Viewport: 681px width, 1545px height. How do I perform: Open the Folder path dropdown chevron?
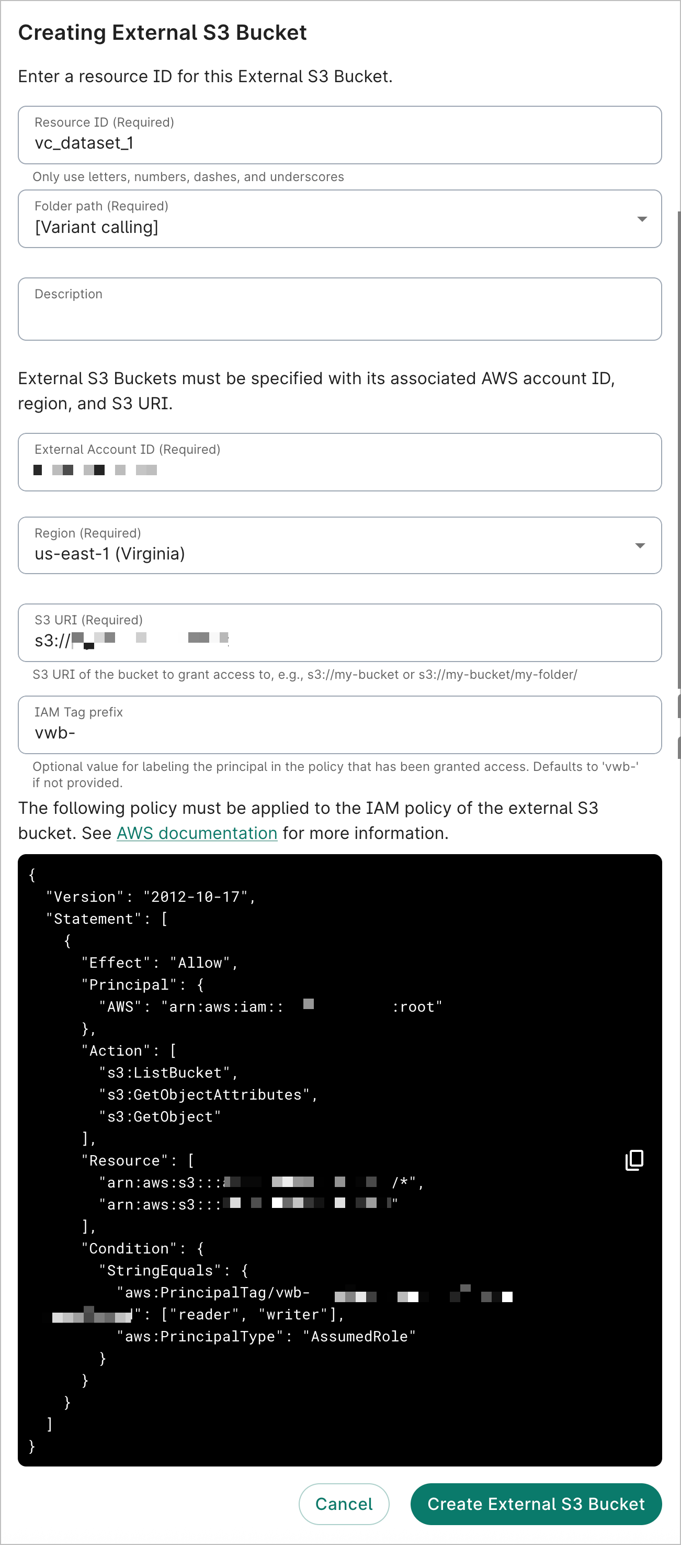click(641, 219)
